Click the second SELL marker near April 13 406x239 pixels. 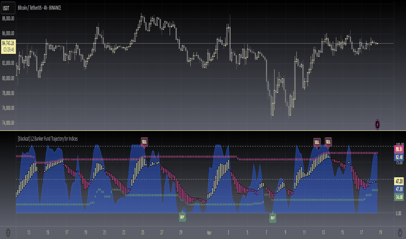(328, 142)
